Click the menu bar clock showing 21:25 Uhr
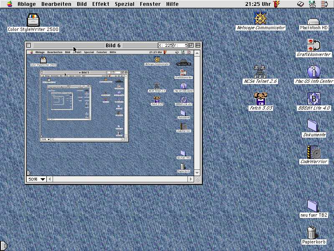This screenshot has width=334, height=251. pyautogui.click(x=257, y=4)
